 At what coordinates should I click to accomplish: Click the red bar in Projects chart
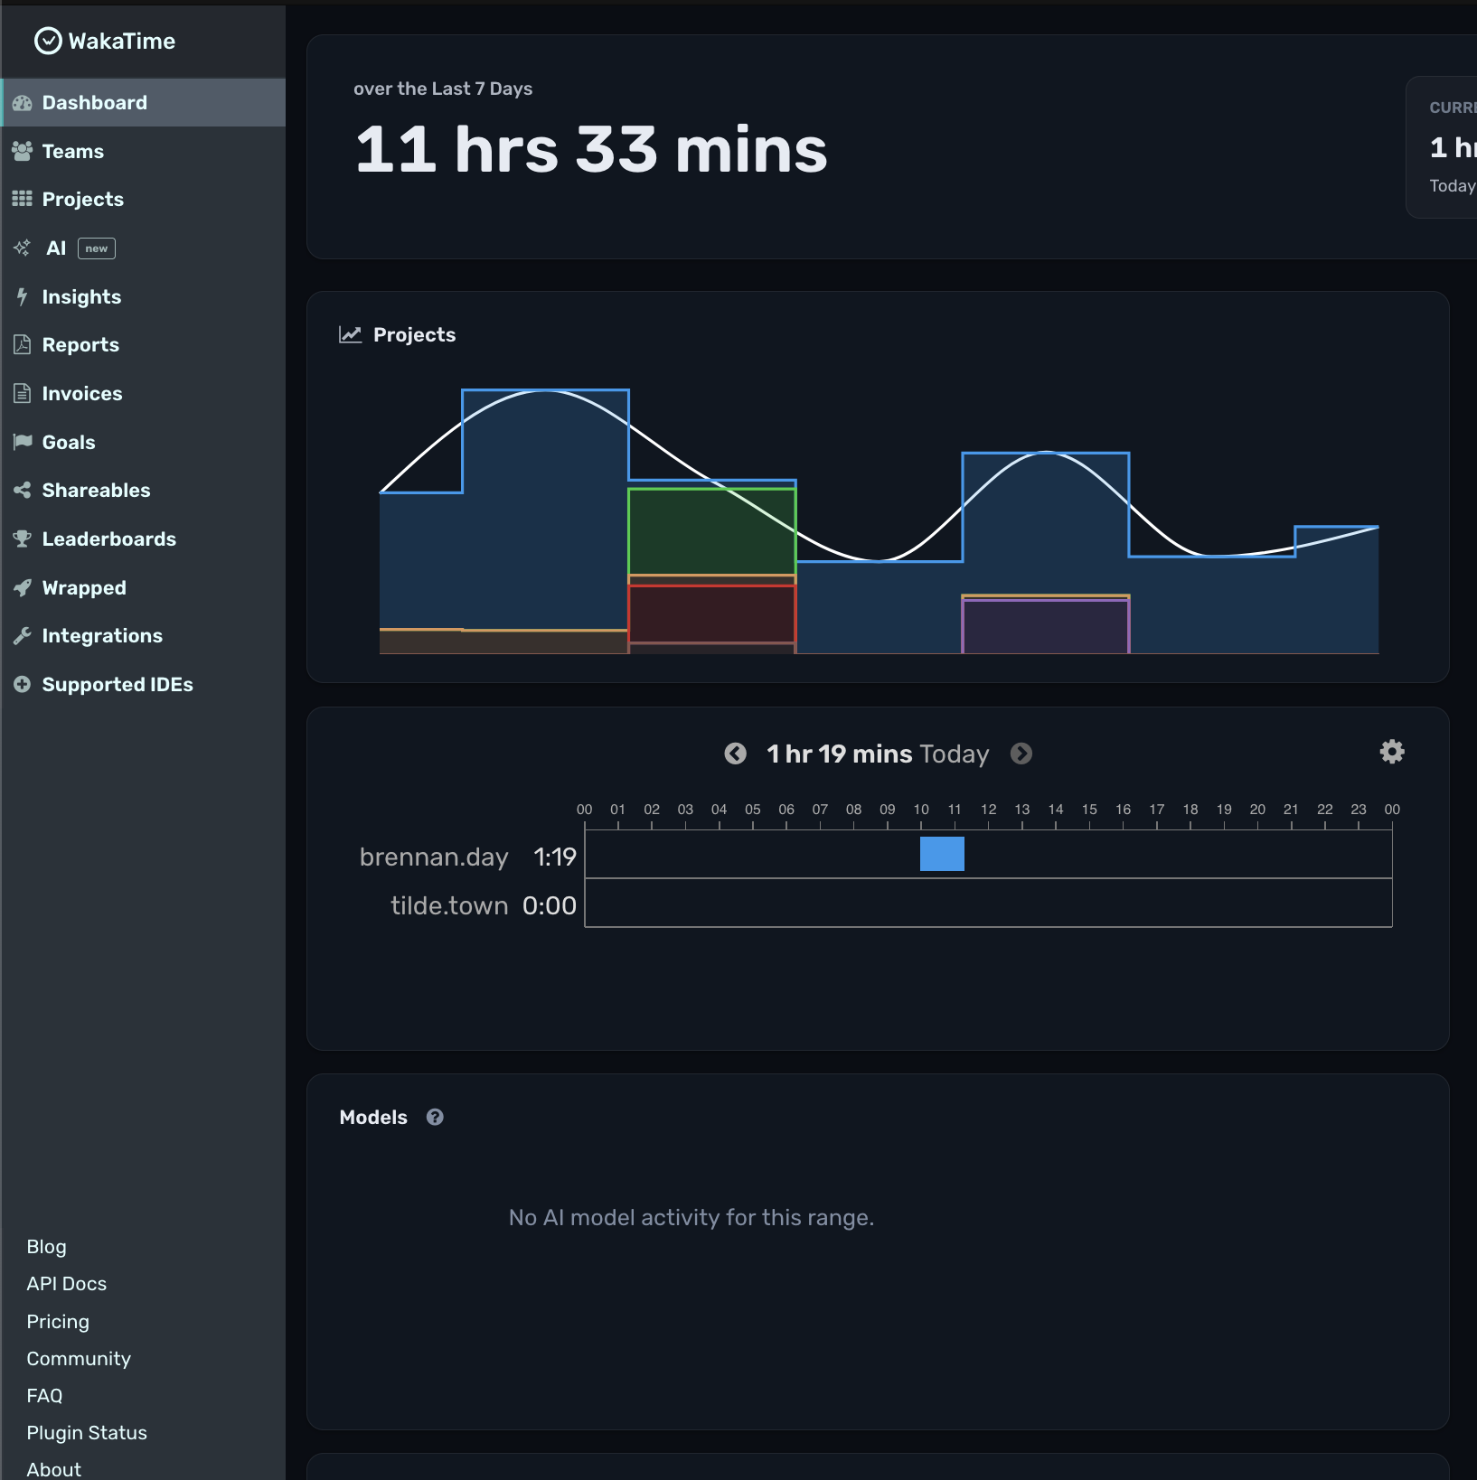click(712, 614)
